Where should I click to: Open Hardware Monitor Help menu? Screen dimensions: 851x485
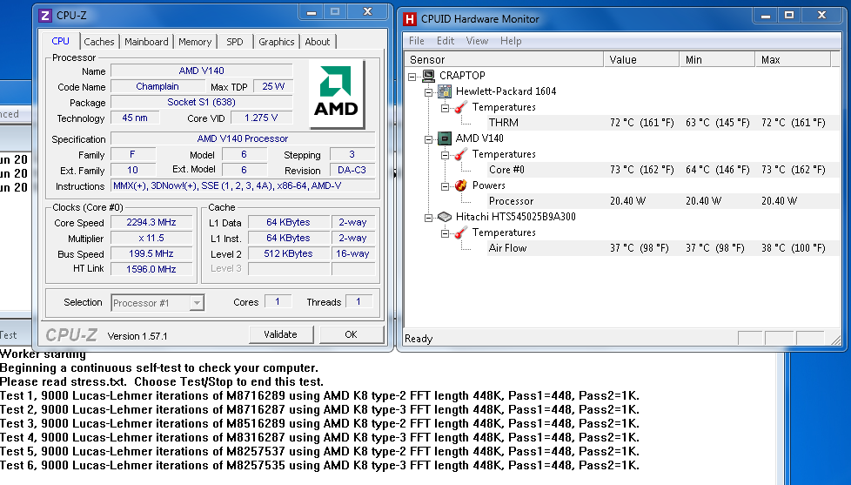coord(511,41)
